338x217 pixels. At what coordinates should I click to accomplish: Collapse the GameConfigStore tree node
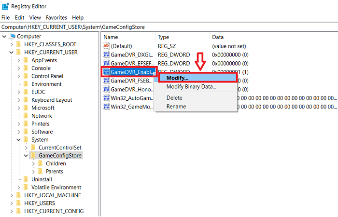tap(26, 156)
